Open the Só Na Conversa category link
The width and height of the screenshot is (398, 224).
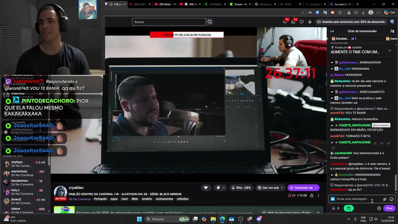(x=80, y=199)
